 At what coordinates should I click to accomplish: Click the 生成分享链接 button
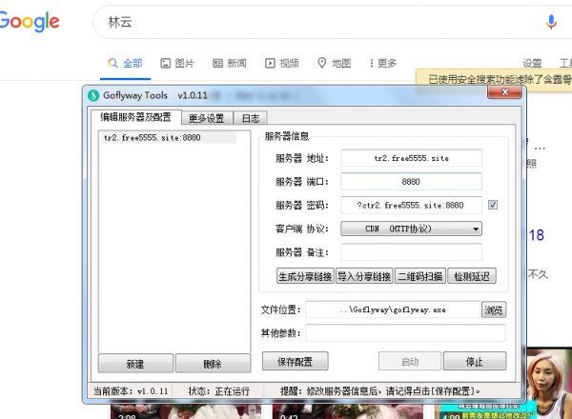tap(305, 276)
